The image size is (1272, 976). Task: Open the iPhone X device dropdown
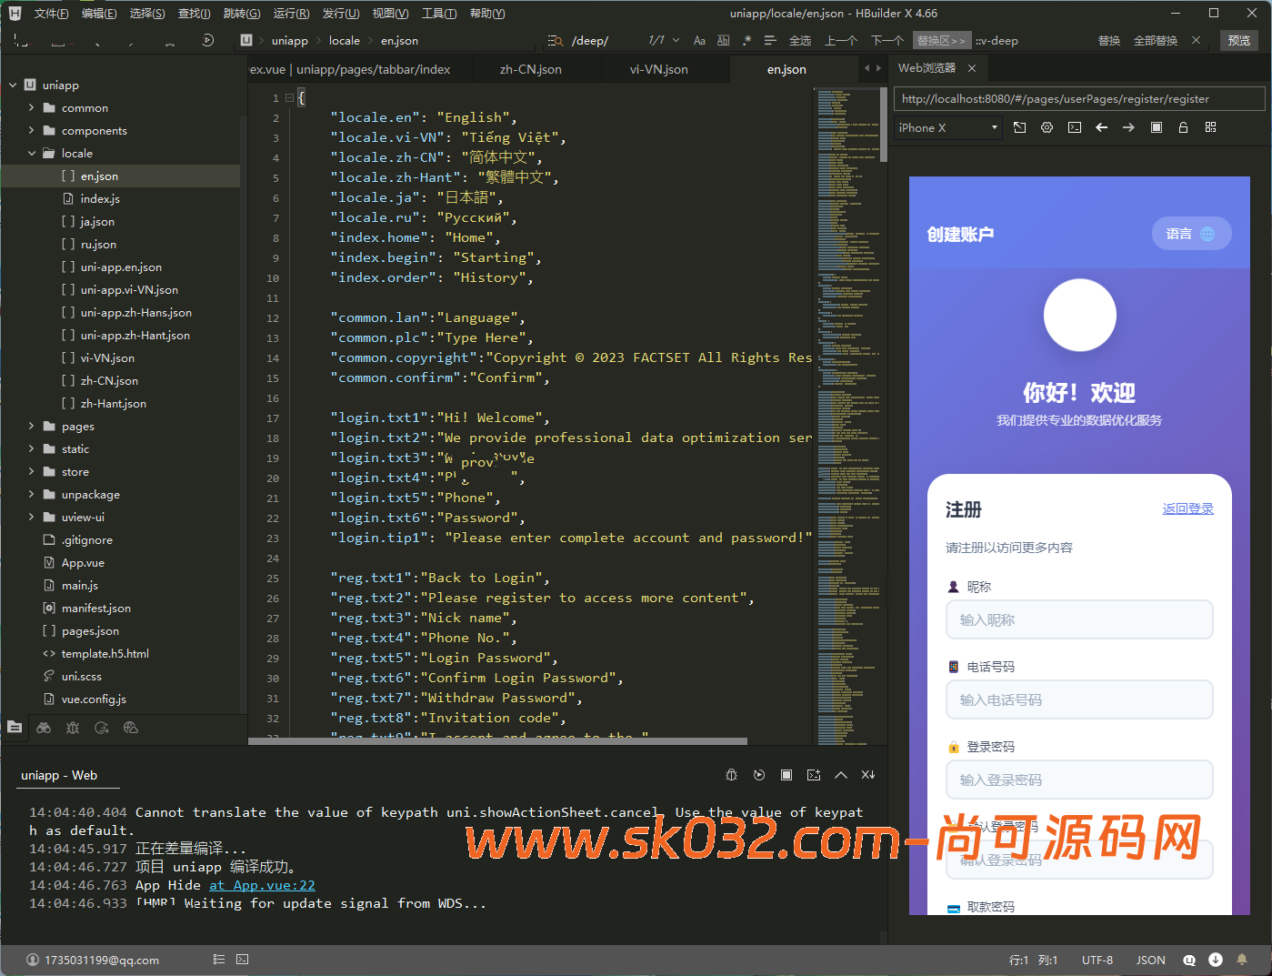coord(947,128)
